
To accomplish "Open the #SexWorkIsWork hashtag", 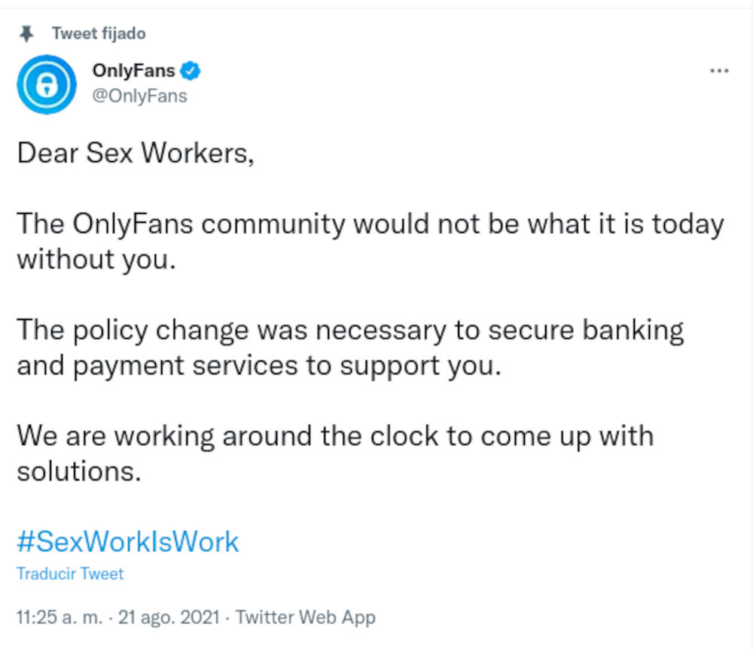I will click(x=128, y=541).
